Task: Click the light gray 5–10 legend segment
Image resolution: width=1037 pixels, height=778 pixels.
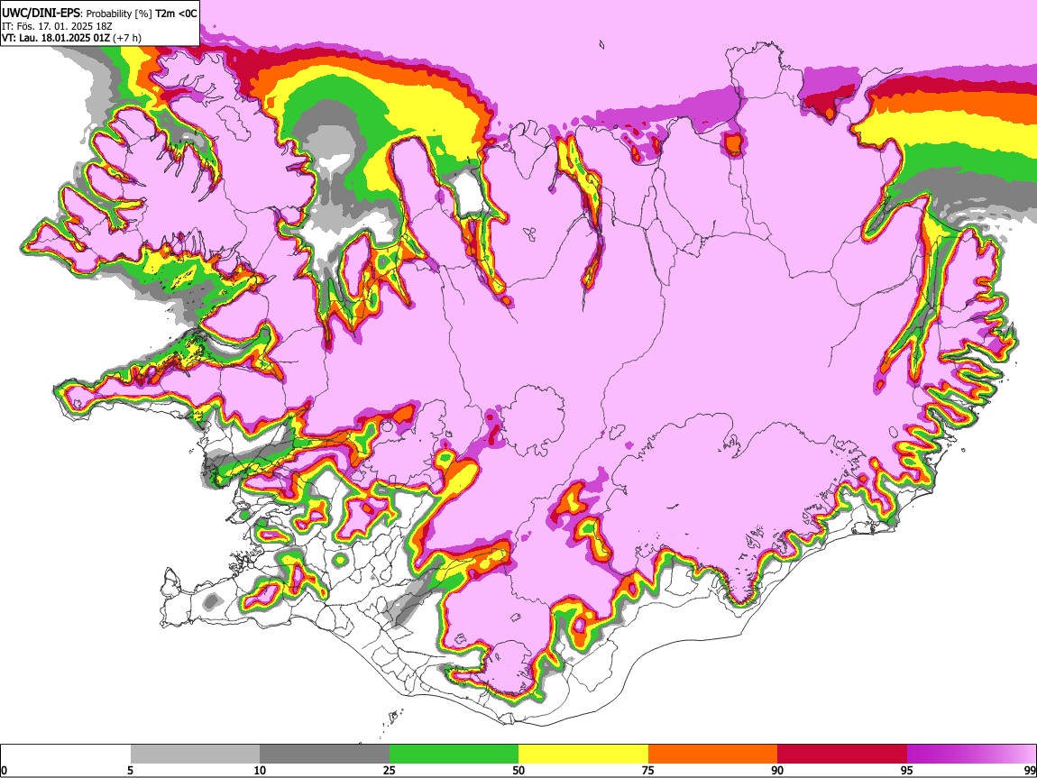Action: (195, 754)
